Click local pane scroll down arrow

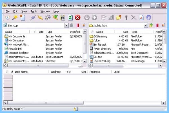pyautogui.click(x=85, y=61)
